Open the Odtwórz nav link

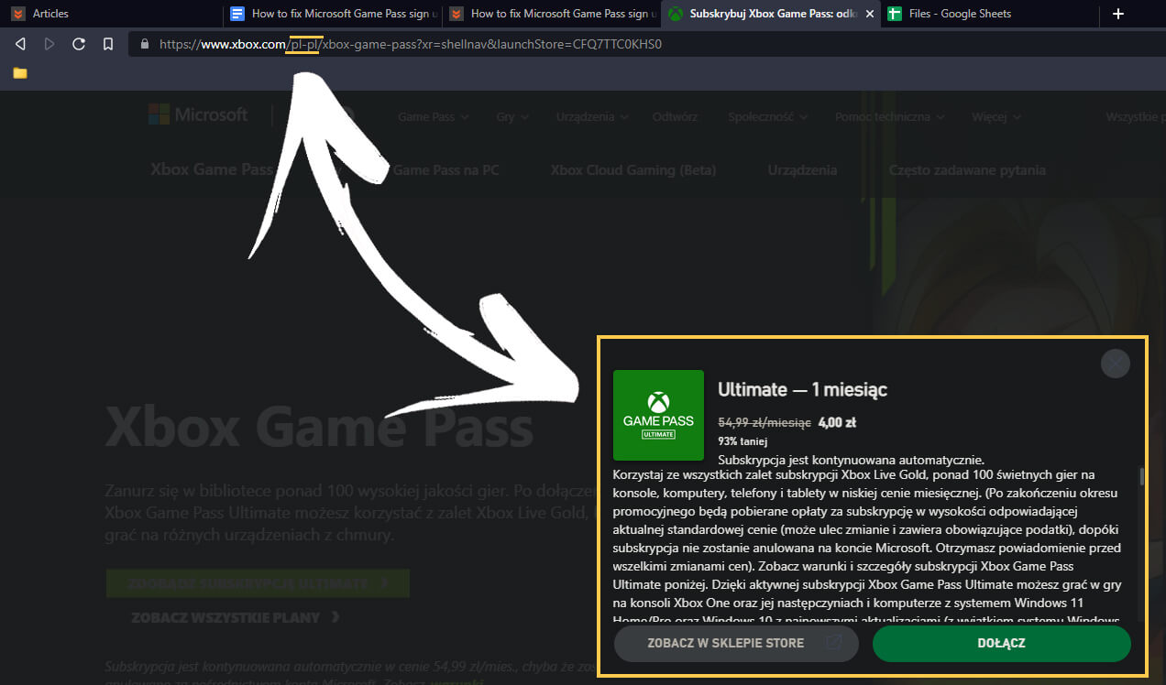(x=675, y=117)
